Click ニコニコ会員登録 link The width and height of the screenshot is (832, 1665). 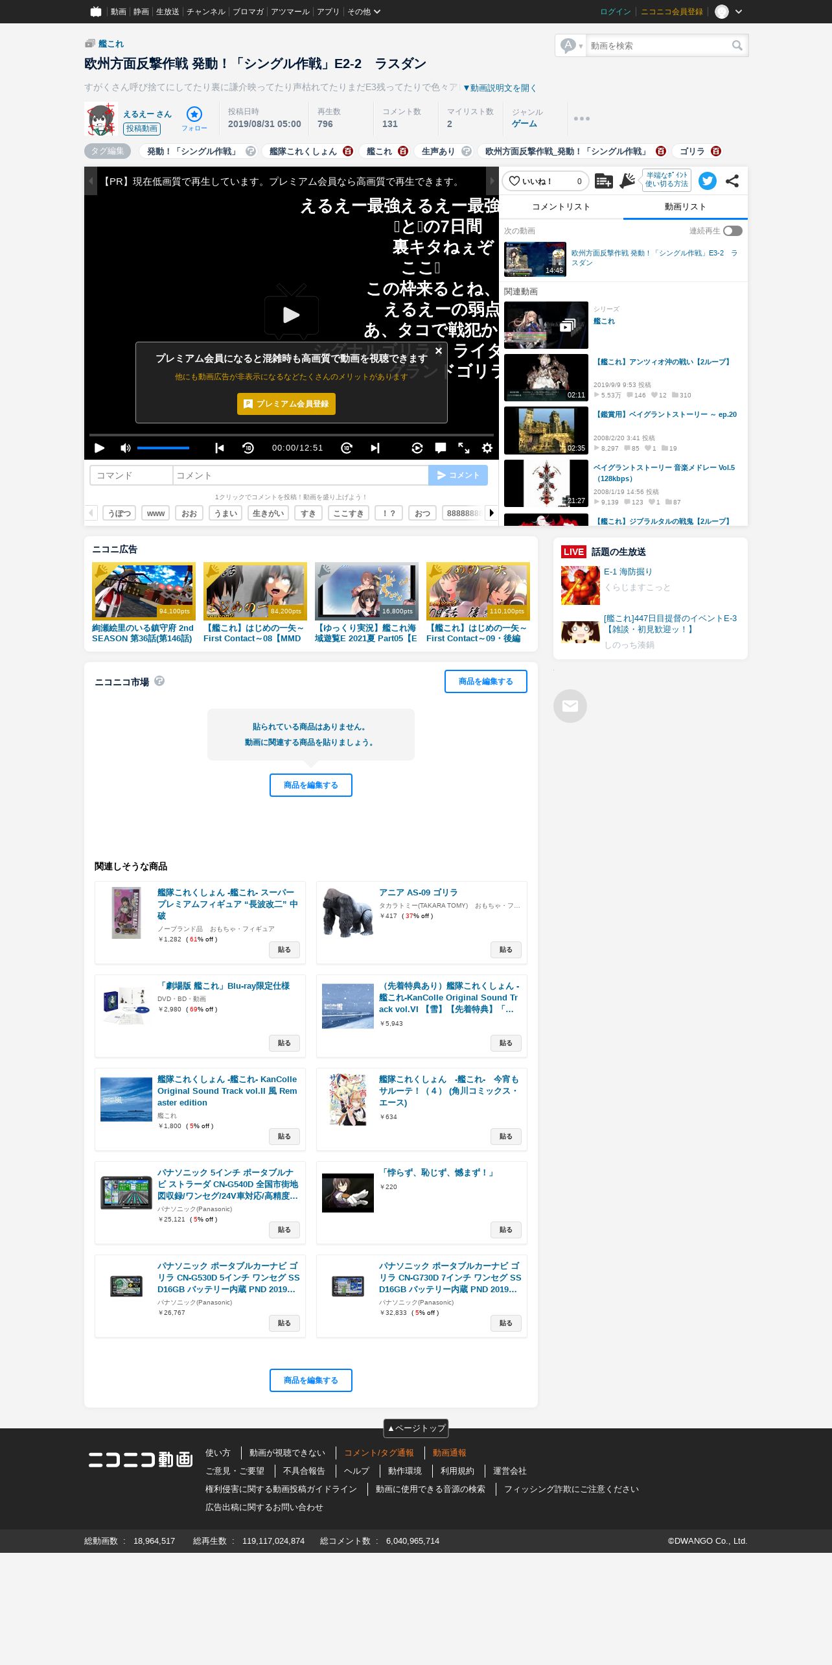672,12
